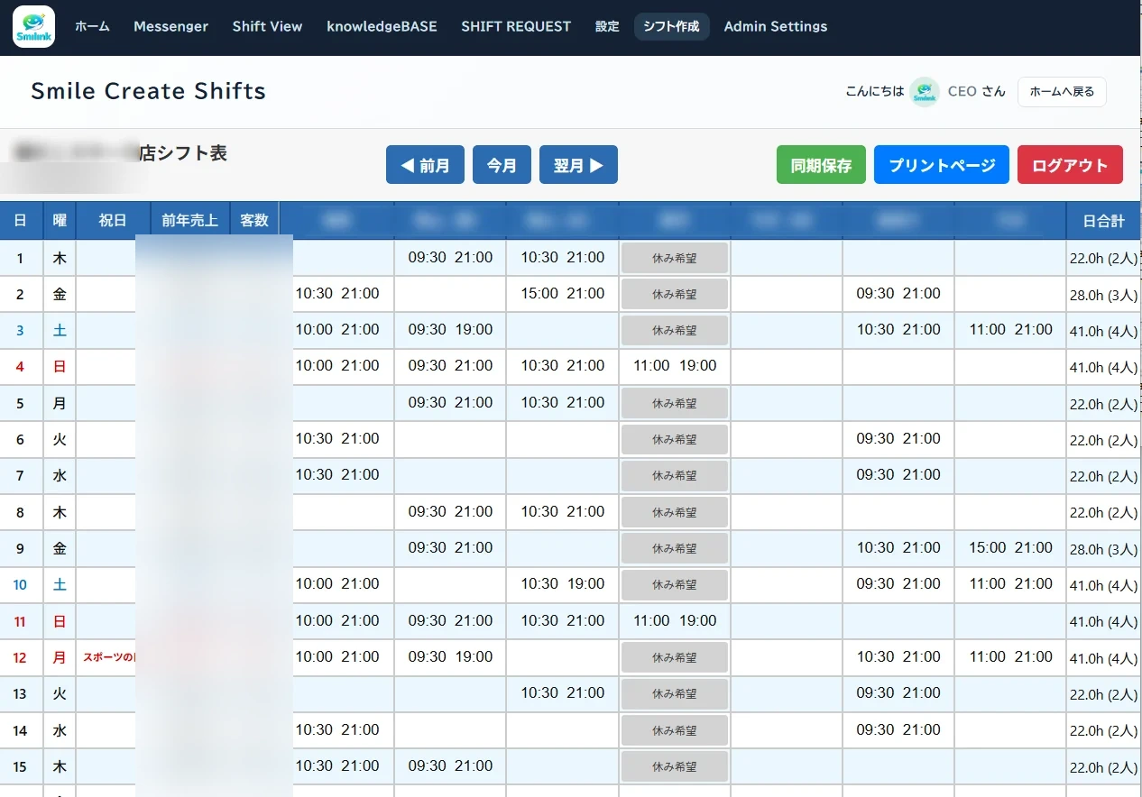Image resolution: width=1142 pixels, height=797 pixels.
Task: Click the 15:00 21:00 shift on day 2
Action: 563,294
